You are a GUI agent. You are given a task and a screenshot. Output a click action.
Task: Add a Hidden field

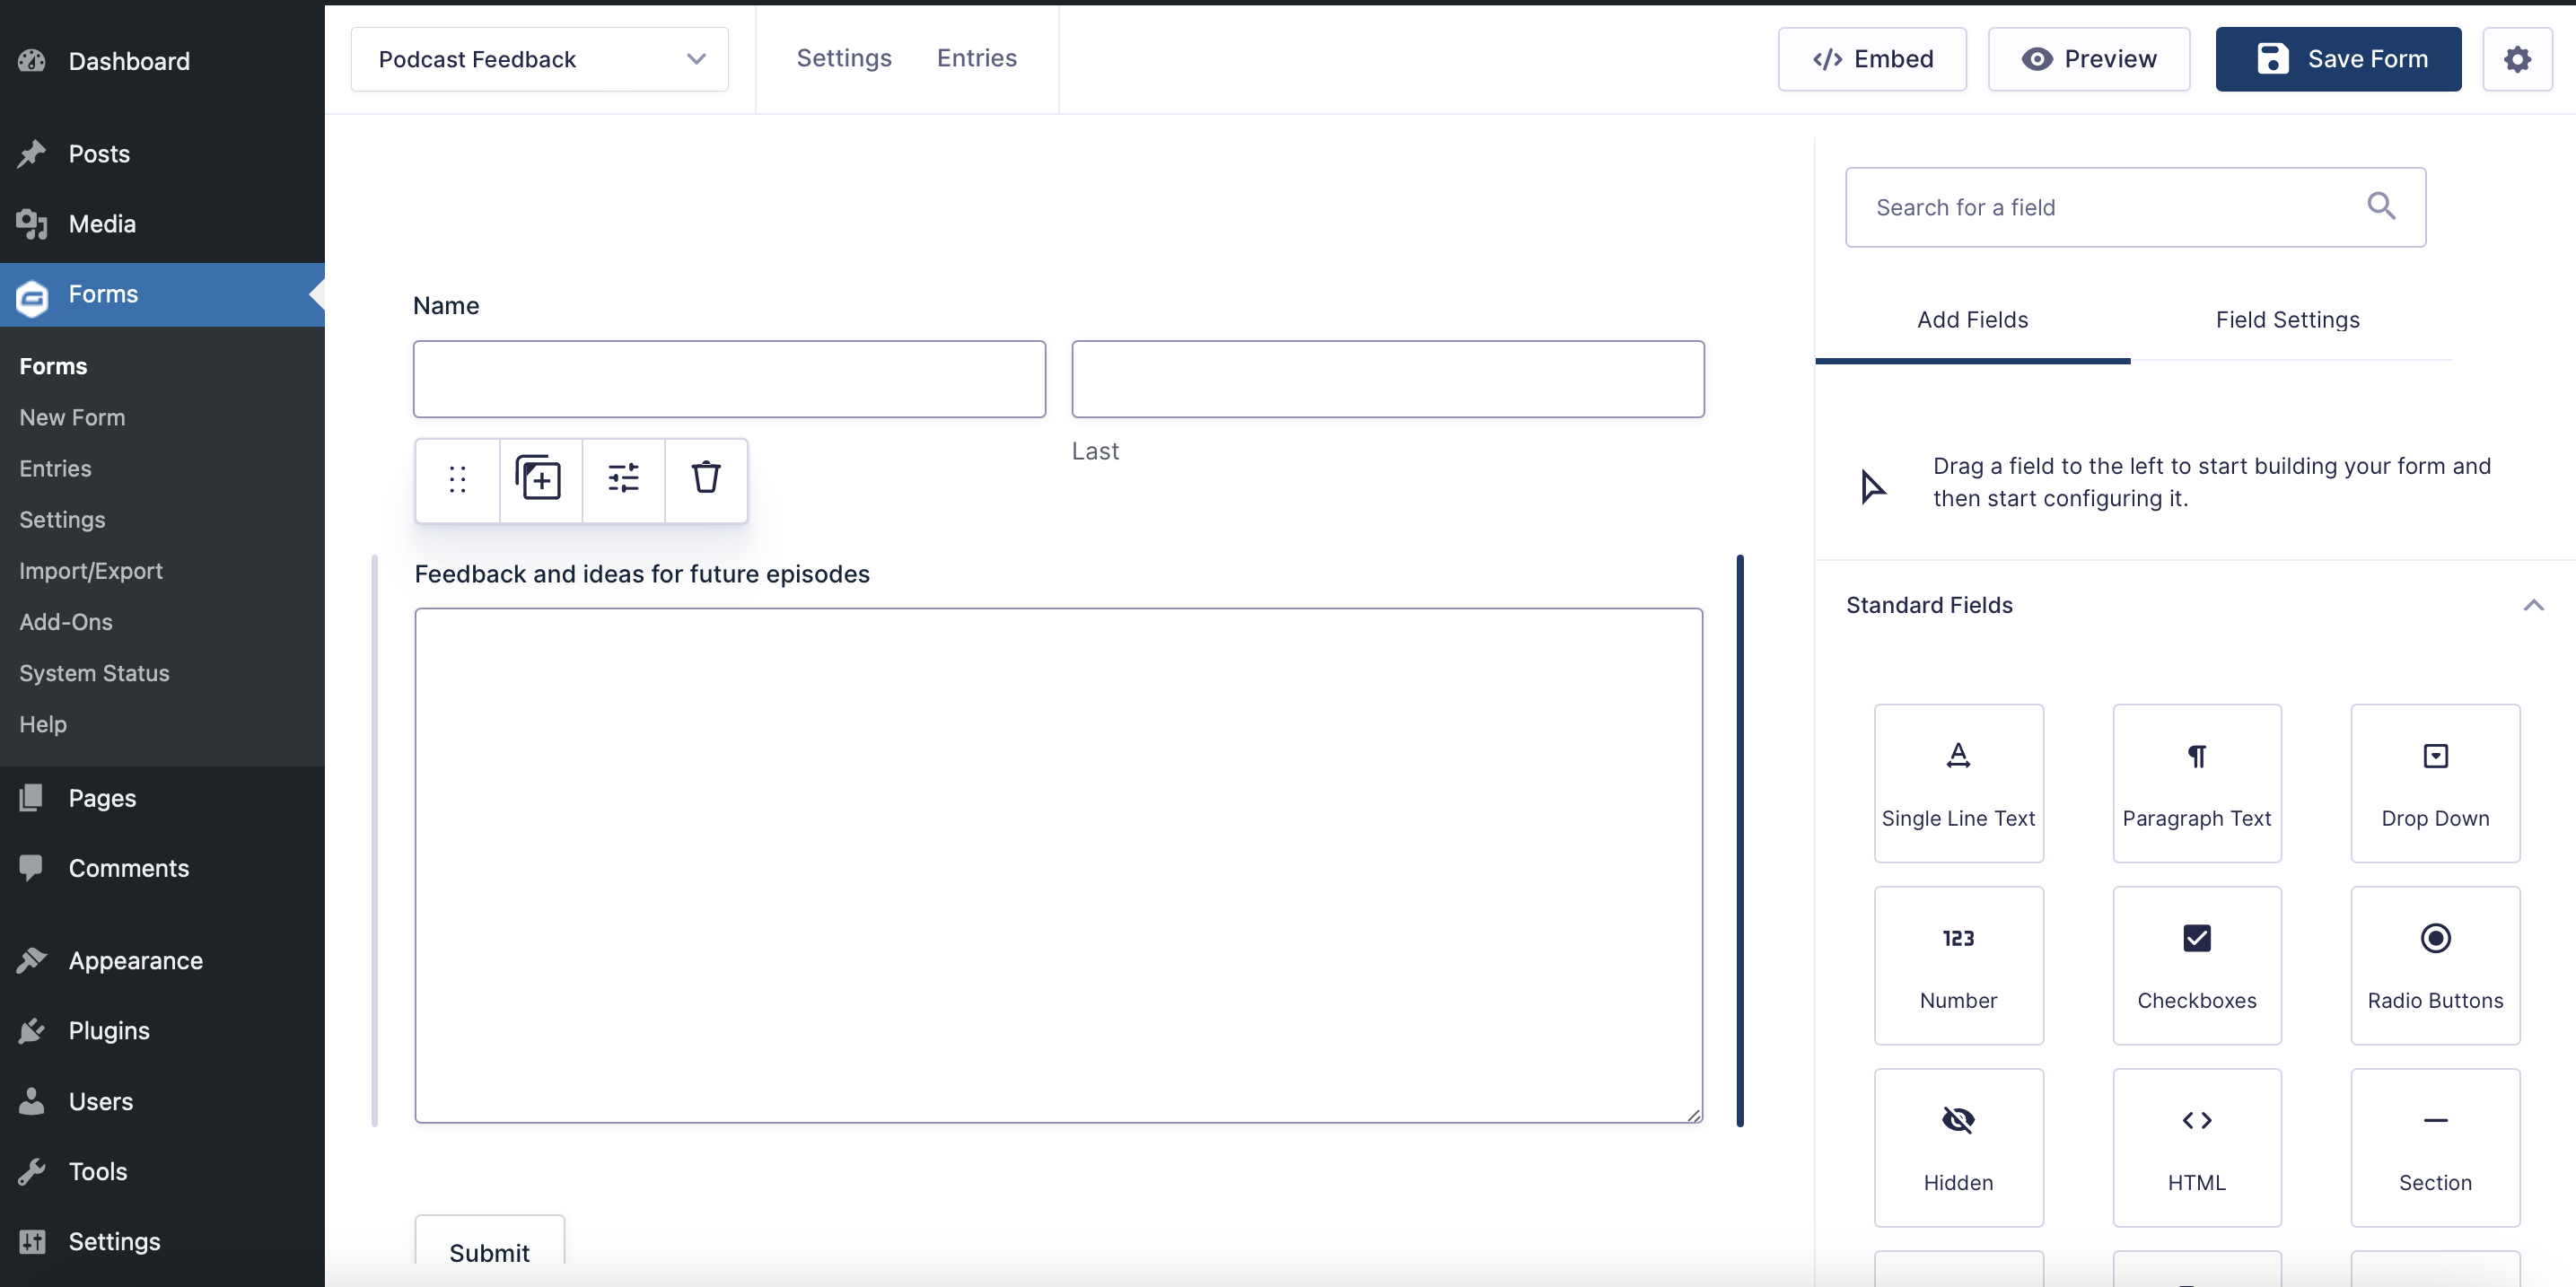click(1958, 1147)
